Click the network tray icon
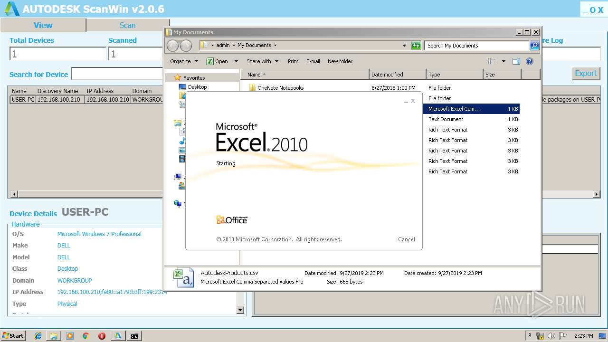Screen dimensions: 608x342 point(540,336)
